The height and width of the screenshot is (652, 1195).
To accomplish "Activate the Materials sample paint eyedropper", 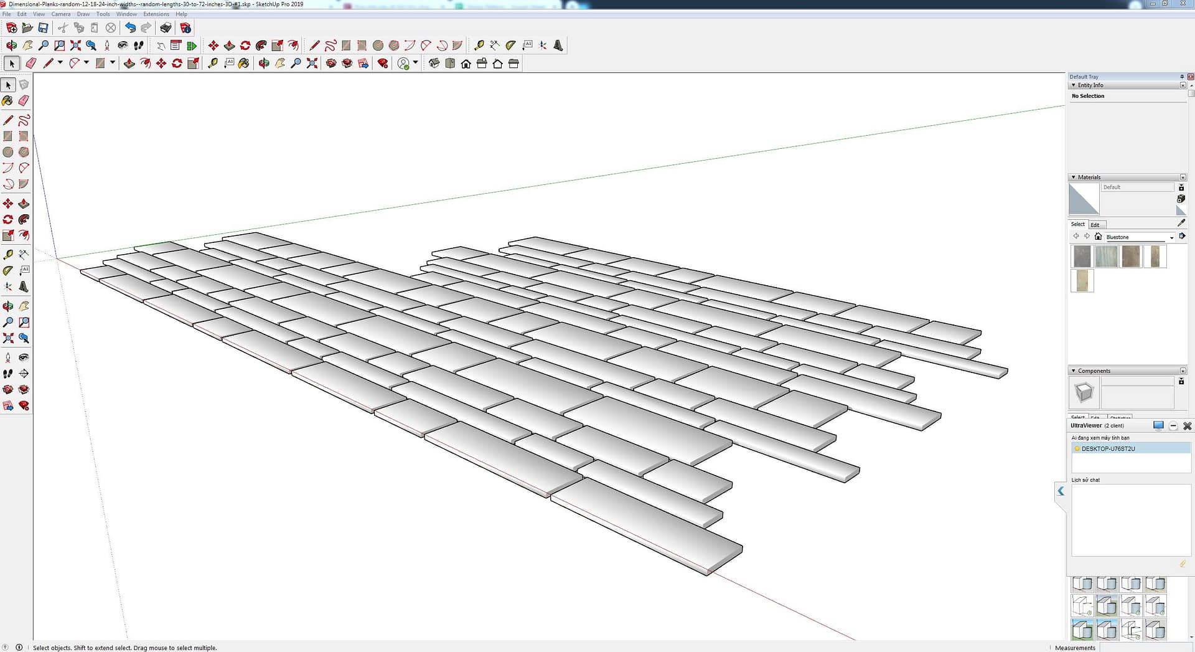I will [1181, 223].
